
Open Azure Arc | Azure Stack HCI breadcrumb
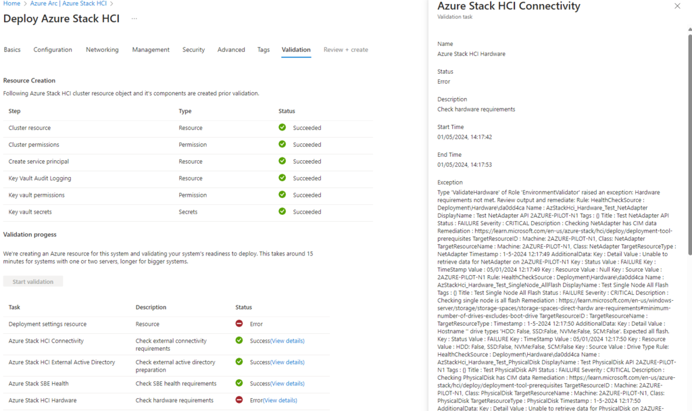68,4
